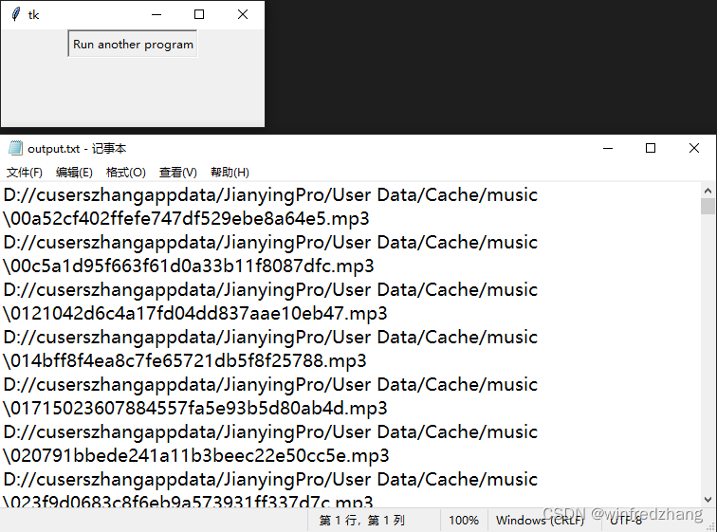The height and width of the screenshot is (532, 717).
Task: Click the line 020791bbede241a11b3beec22e50cc5e.mp3
Action: click(x=196, y=456)
